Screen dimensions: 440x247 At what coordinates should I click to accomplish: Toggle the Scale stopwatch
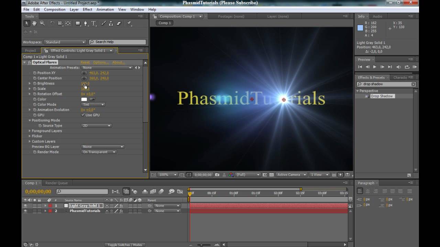[35, 89]
